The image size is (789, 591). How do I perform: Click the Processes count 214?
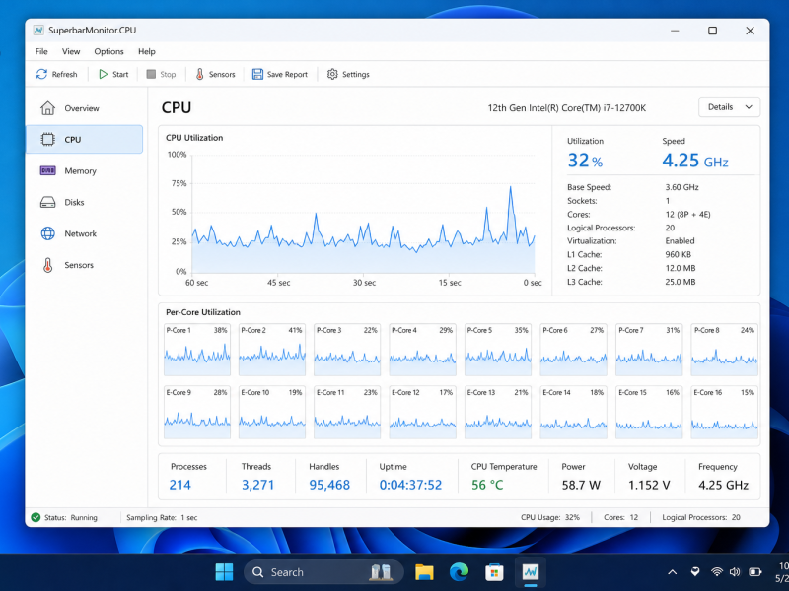coord(180,485)
